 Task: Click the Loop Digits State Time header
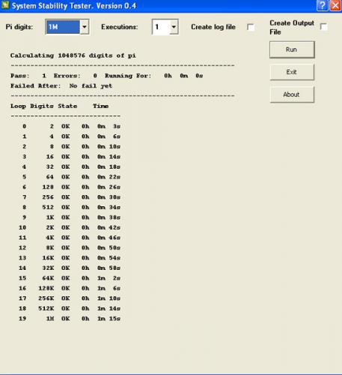pyautogui.click(x=59, y=106)
